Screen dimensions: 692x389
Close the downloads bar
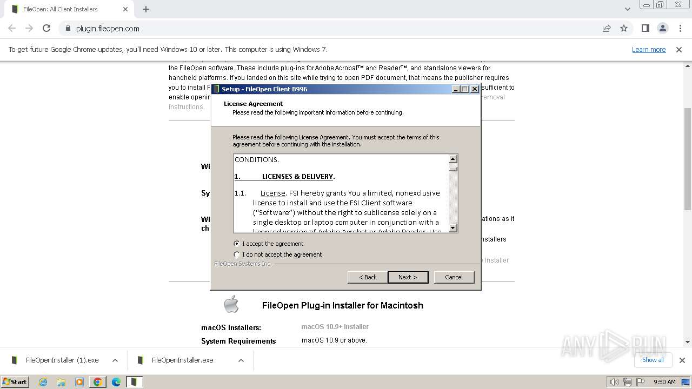pos(682,360)
